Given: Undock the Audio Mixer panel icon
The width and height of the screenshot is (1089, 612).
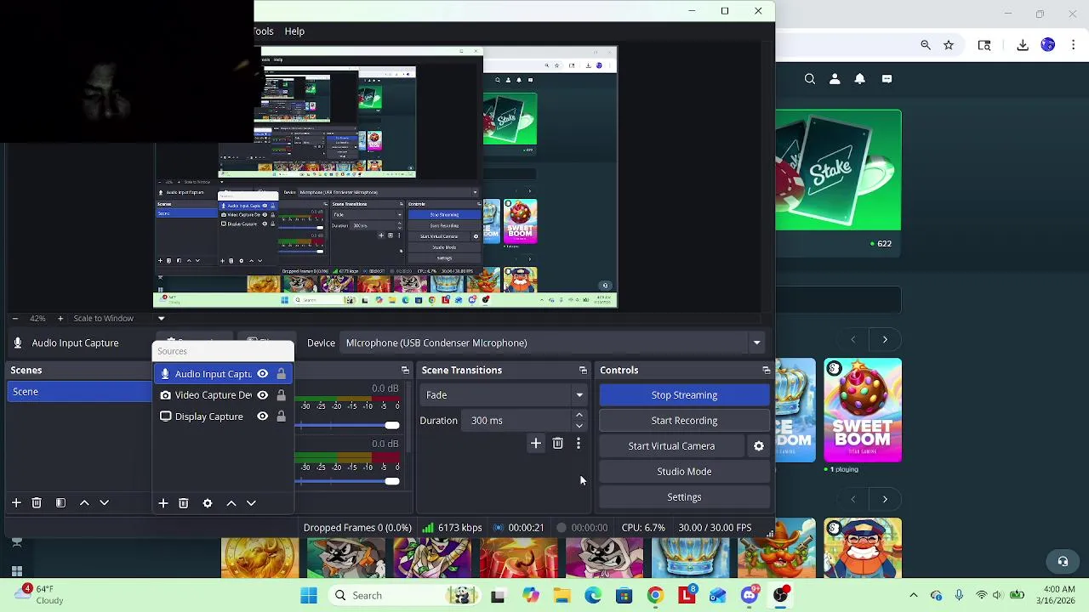Looking at the screenshot, I should (405, 371).
